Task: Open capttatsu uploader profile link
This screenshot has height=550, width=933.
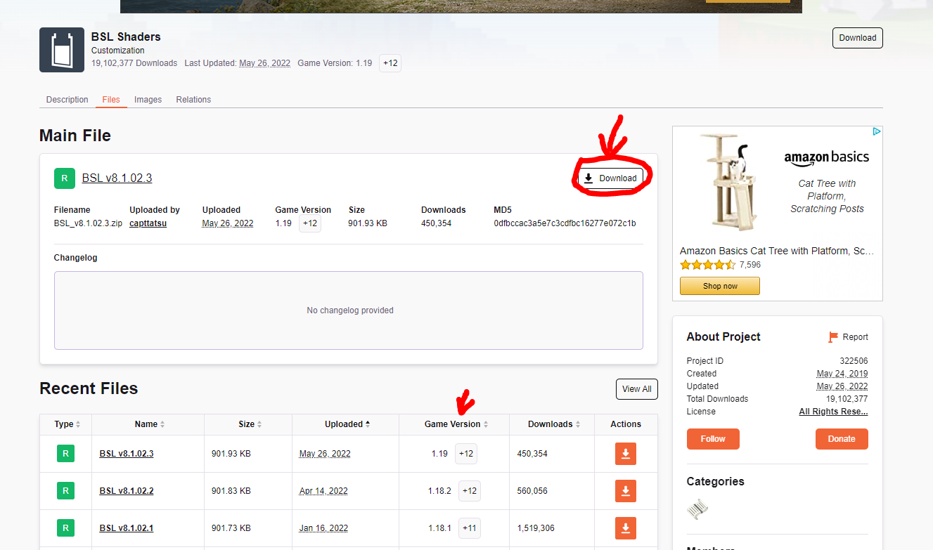Action: click(148, 223)
